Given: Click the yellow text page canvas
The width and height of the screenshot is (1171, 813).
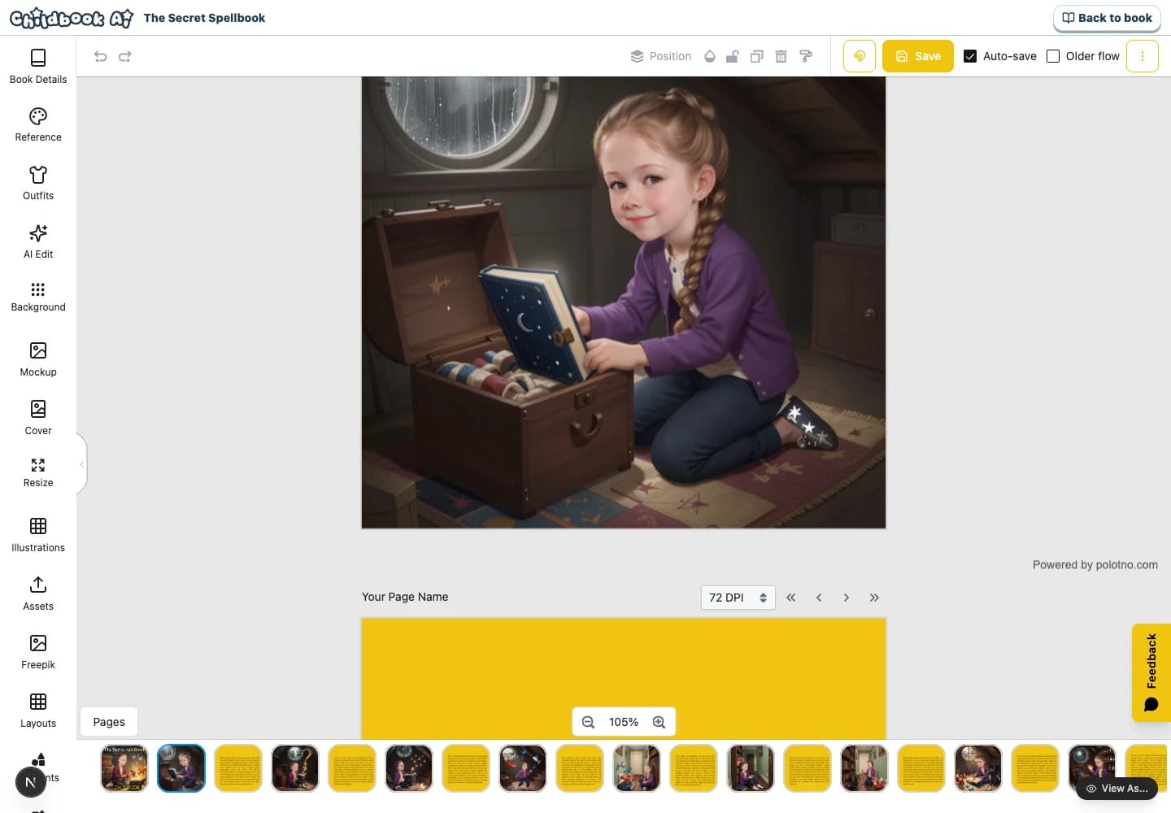Looking at the screenshot, I should [x=624, y=679].
